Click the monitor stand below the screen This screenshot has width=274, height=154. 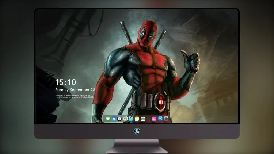click(x=137, y=146)
